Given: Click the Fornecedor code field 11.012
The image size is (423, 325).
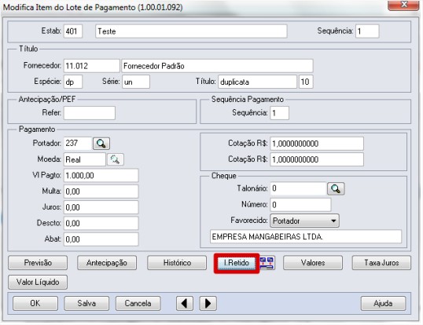Looking at the screenshot, I should (92, 66).
